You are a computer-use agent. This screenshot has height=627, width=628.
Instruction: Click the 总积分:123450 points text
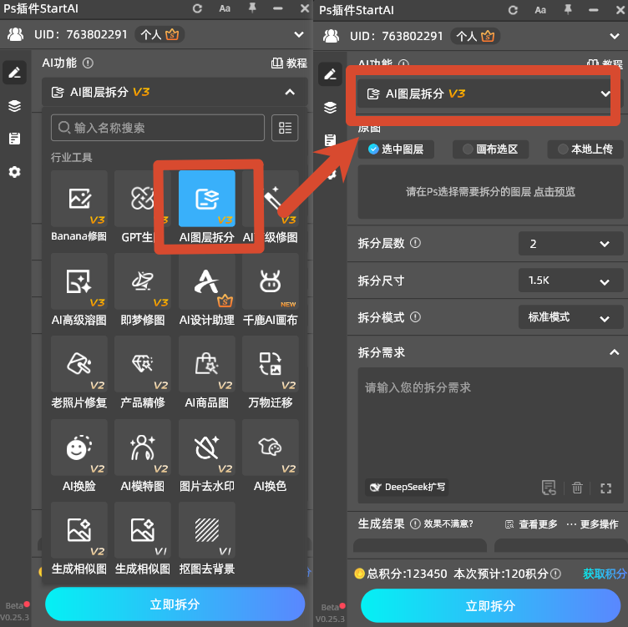[407, 574]
